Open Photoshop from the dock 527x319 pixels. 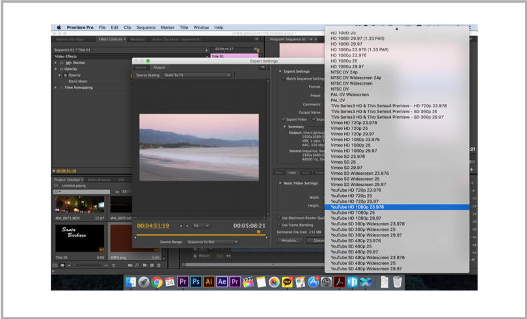[x=196, y=282]
